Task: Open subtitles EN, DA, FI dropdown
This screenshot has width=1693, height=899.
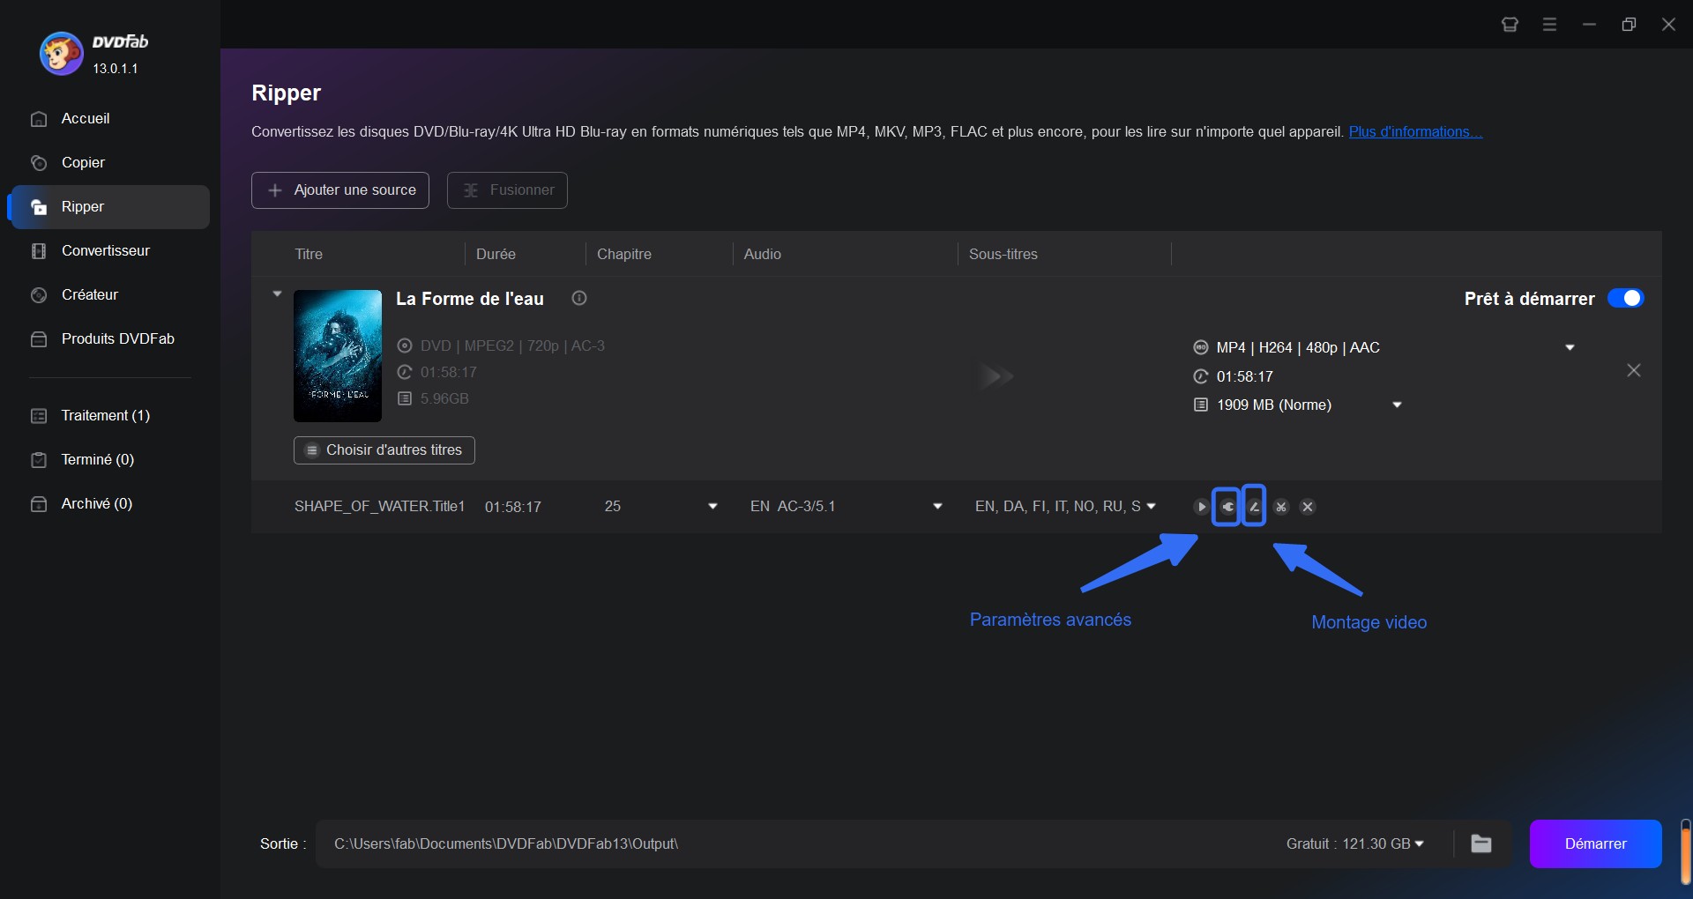Action: tap(1151, 506)
